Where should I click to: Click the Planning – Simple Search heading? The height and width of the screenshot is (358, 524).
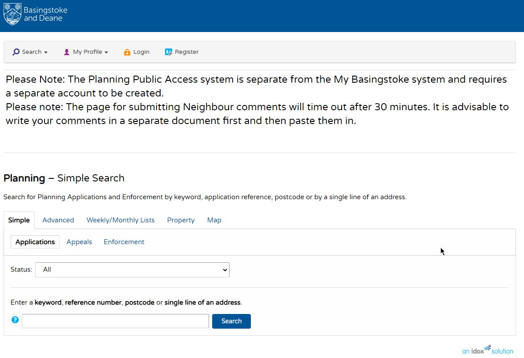64,178
